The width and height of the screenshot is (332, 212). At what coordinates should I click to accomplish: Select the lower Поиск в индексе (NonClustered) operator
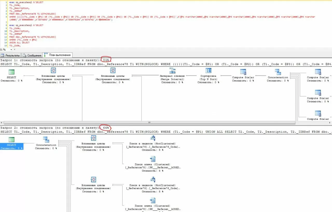tap(153, 185)
